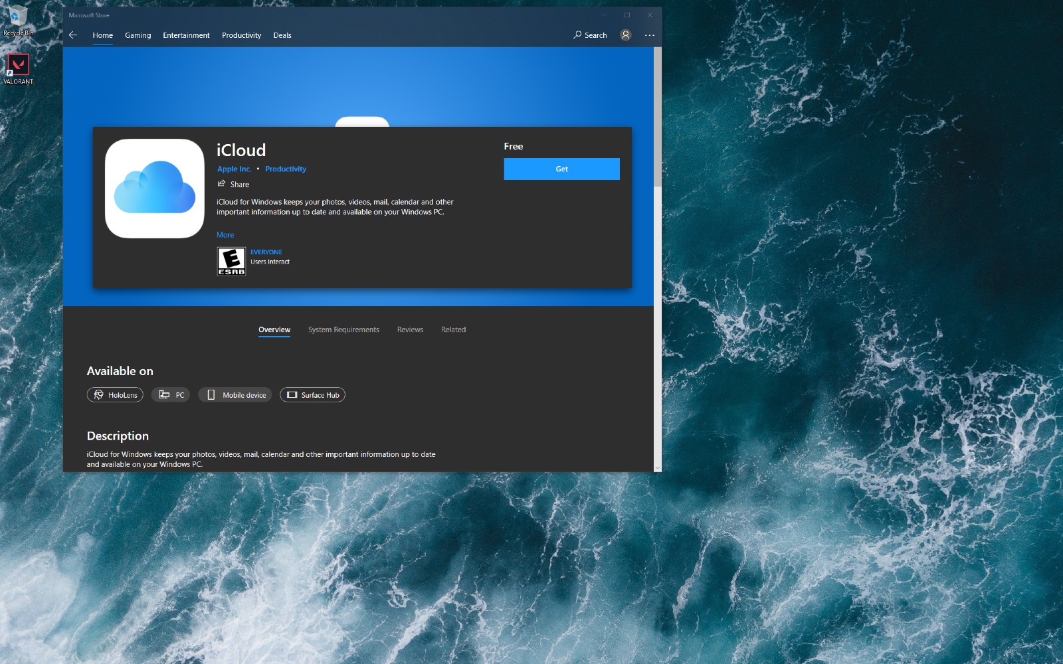The width and height of the screenshot is (1063, 664).
Task: Click the vertical scrollbar thumb
Action: [658, 117]
